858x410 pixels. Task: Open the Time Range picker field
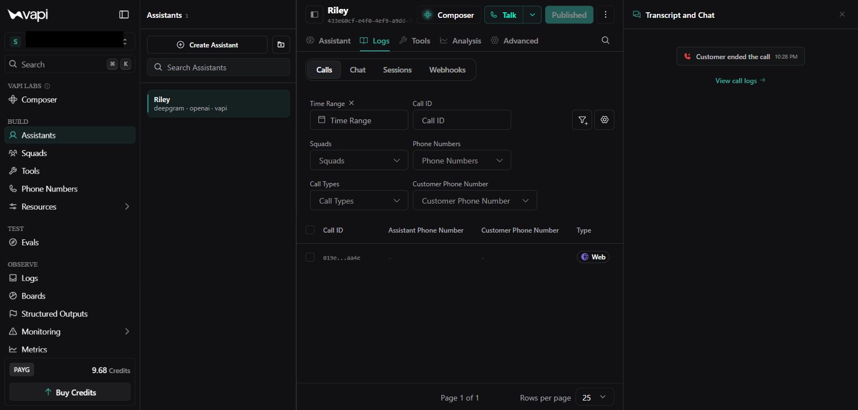tap(359, 120)
